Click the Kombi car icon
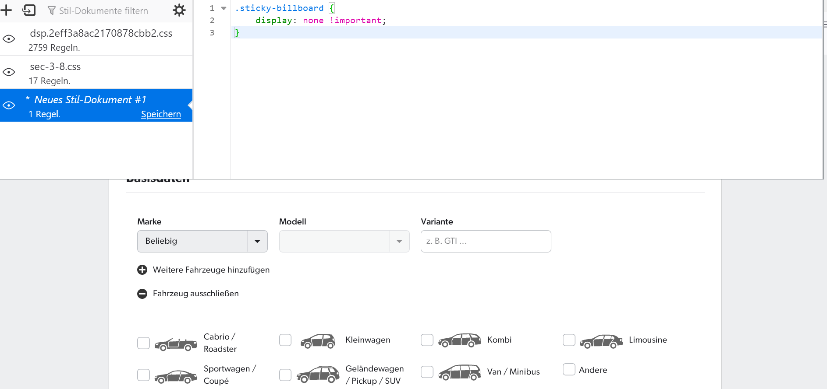Image resolution: width=827 pixels, height=389 pixels. coord(459,340)
